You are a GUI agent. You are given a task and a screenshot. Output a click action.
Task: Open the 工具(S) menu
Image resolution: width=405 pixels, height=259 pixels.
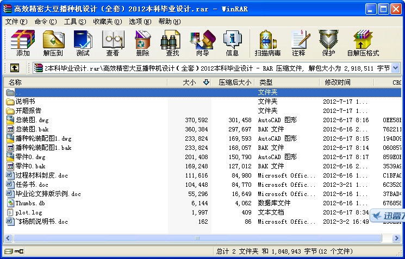75,22
